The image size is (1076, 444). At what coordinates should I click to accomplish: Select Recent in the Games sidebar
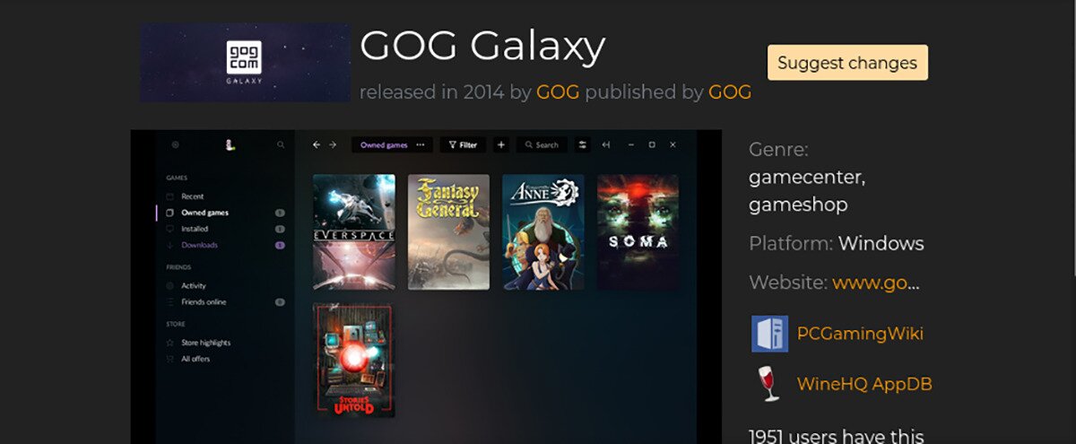point(192,196)
